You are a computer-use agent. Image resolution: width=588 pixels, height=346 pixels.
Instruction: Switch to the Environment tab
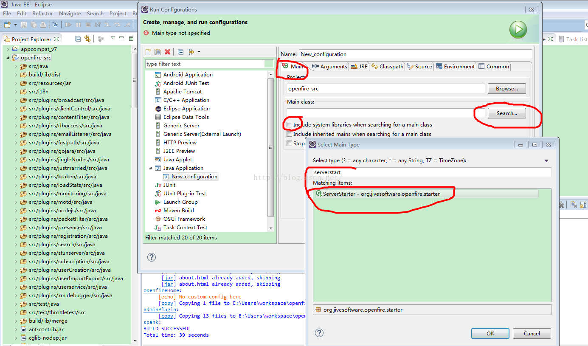[455, 66]
